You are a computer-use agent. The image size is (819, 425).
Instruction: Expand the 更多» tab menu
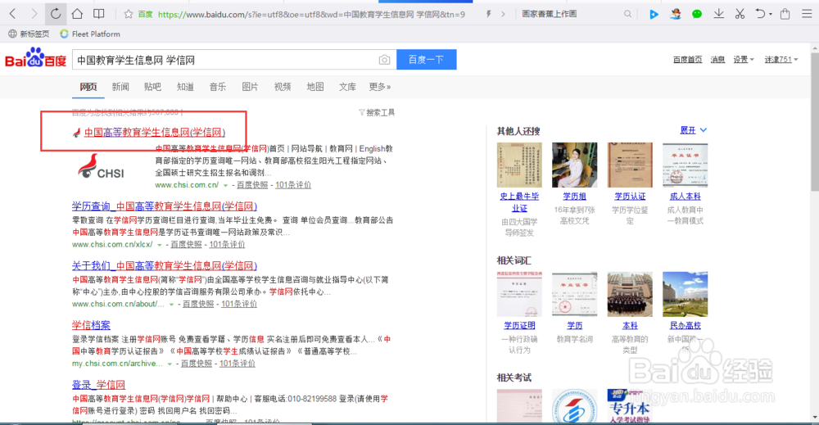[380, 87]
